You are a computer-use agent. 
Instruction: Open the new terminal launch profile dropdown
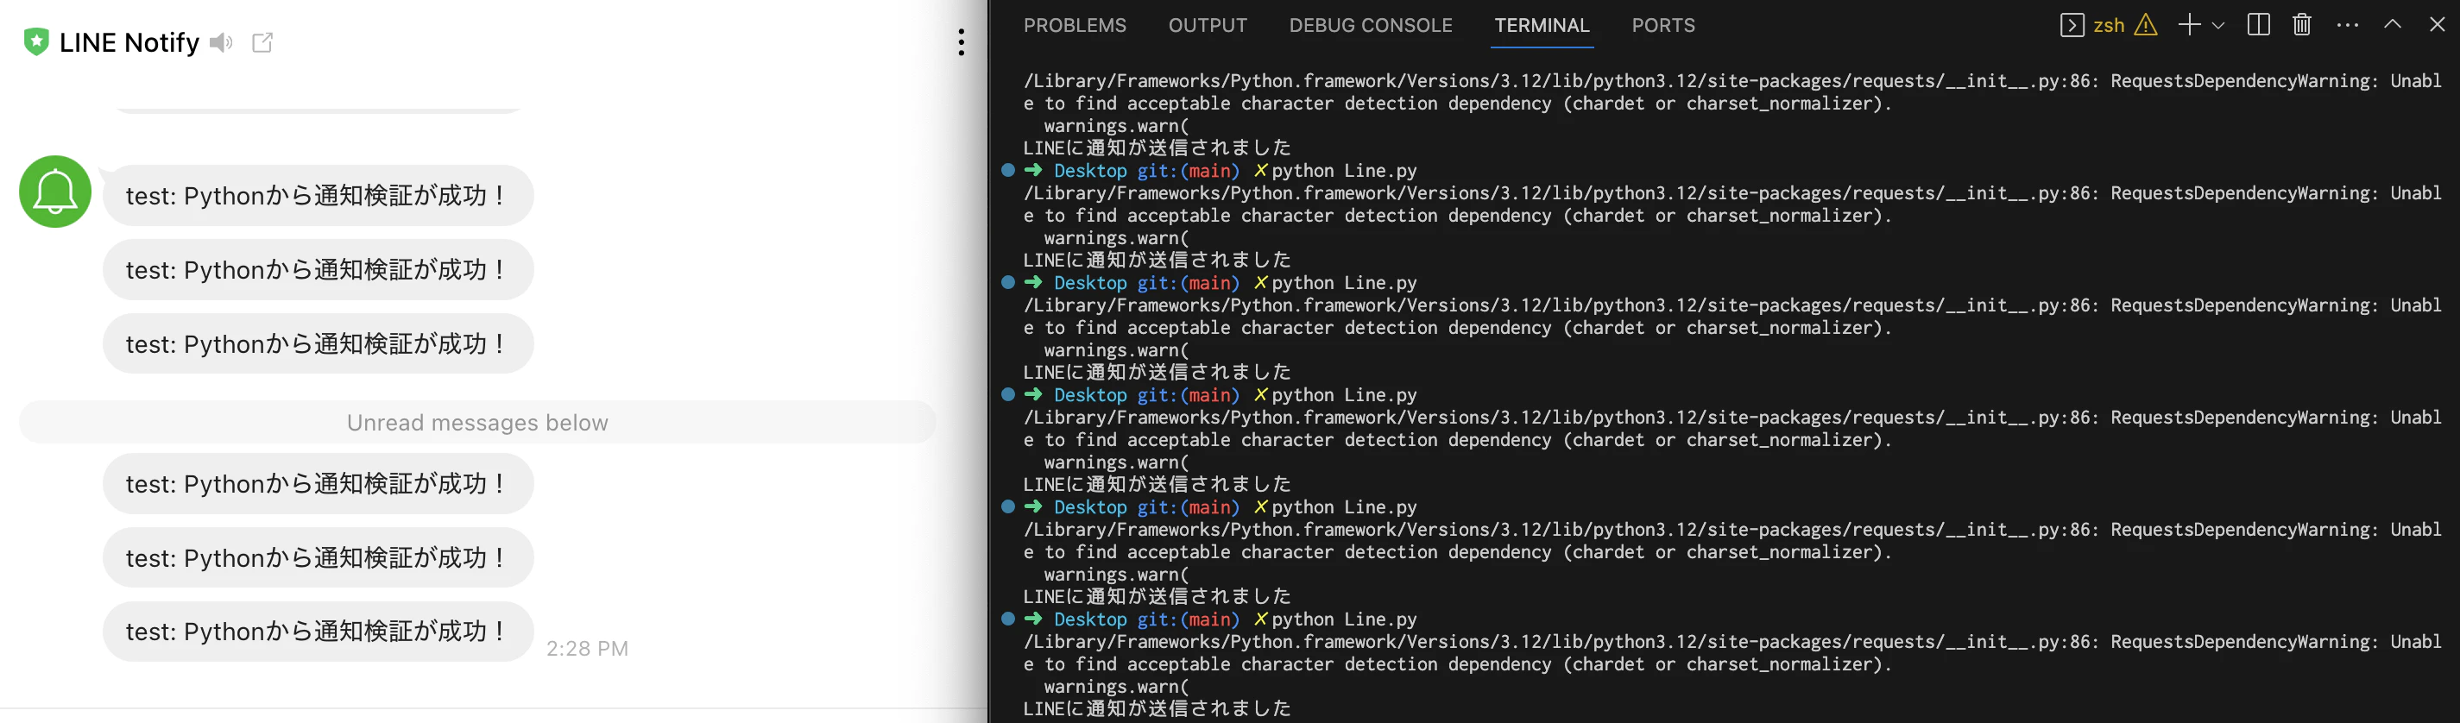pos(2218,26)
